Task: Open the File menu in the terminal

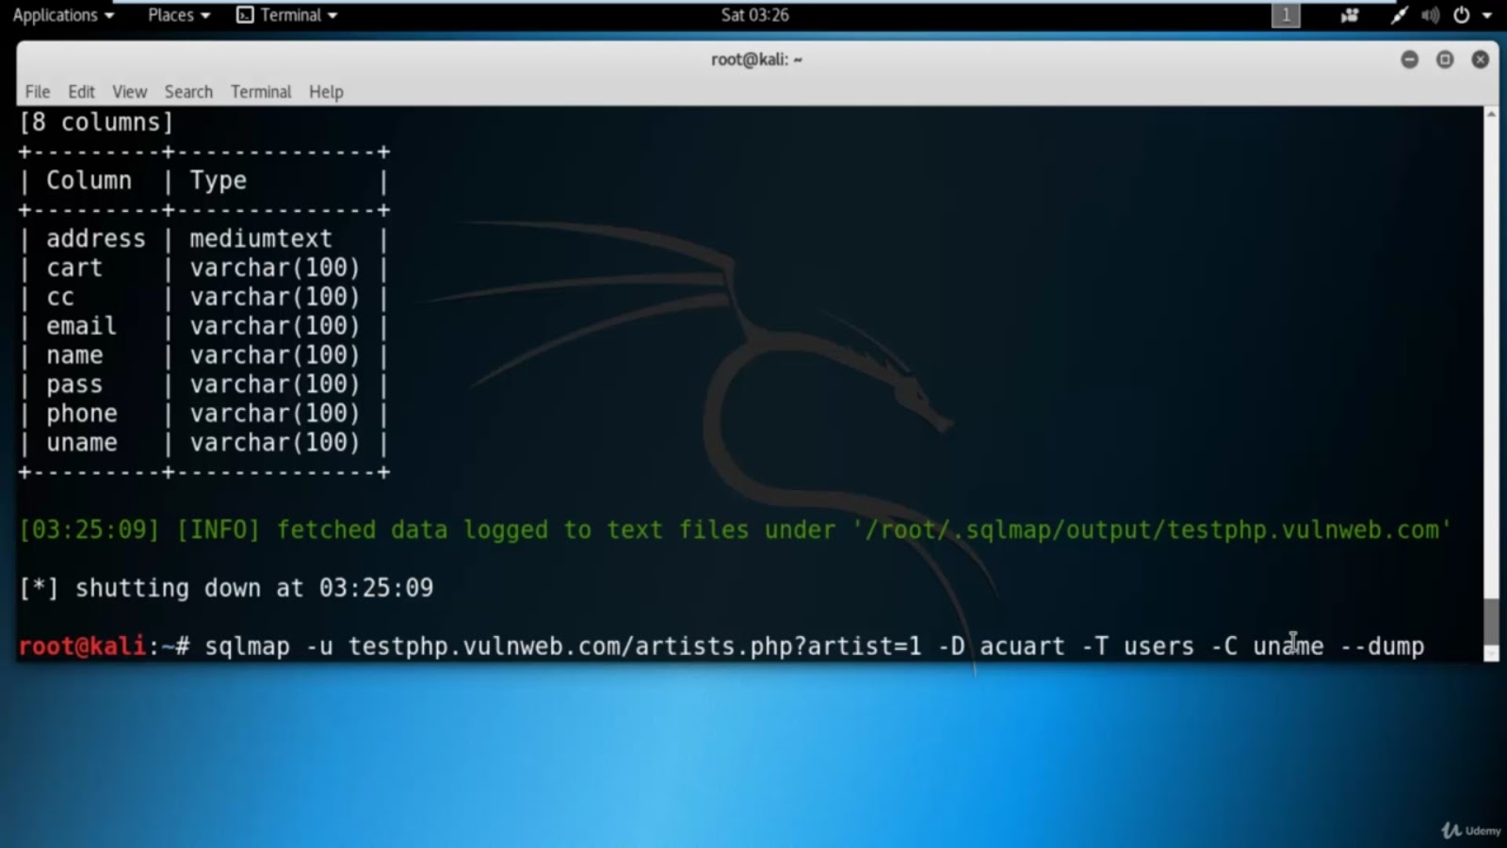Action: (37, 91)
